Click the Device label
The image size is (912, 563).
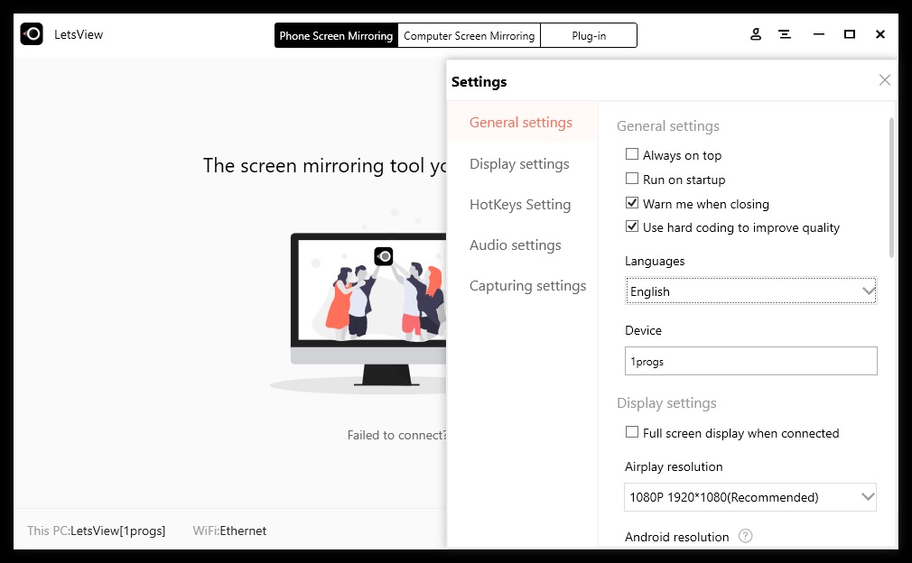coord(643,330)
